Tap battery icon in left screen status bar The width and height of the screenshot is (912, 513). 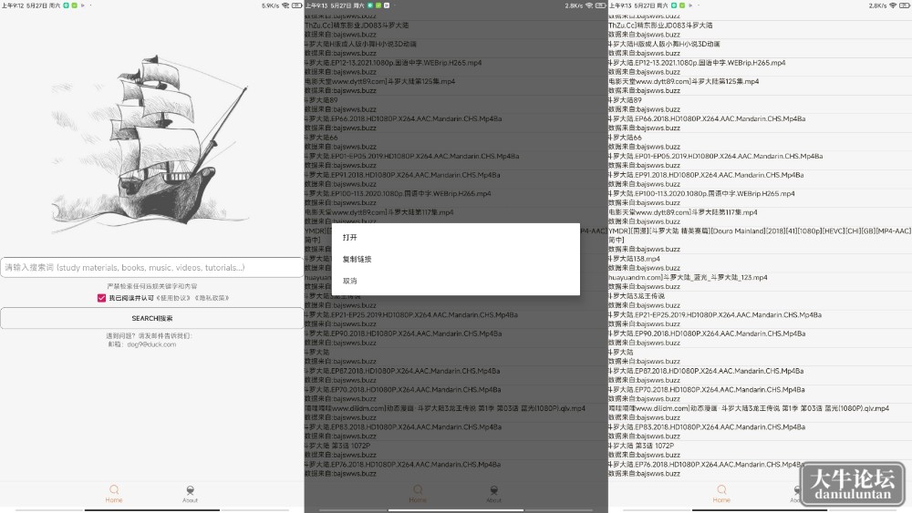point(296,5)
